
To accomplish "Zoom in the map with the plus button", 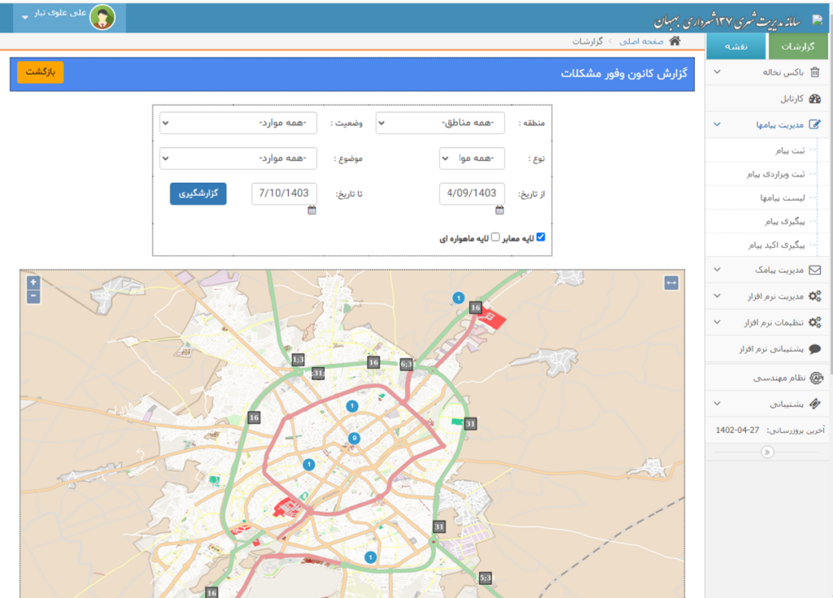I will 33,282.
